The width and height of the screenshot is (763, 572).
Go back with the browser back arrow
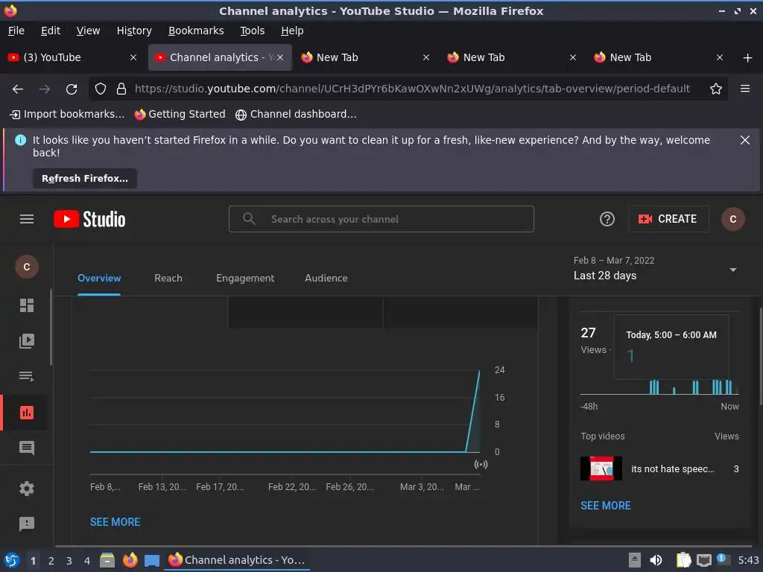click(18, 89)
